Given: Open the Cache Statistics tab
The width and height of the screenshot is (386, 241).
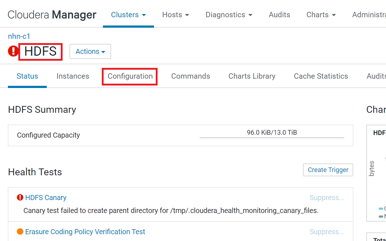Looking at the screenshot, I should pos(321,76).
